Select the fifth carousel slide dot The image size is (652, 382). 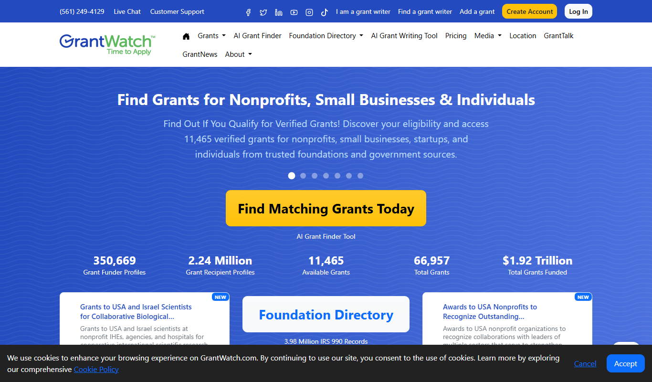(337, 176)
